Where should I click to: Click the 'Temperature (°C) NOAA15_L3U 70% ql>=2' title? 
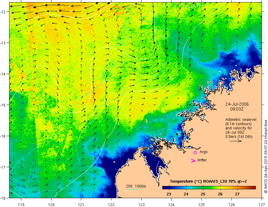pyautogui.click(x=208, y=181)
